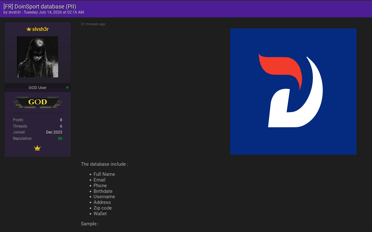Click the GOD User title label
The width and height of the screenshot is (372, 232).
38,88
